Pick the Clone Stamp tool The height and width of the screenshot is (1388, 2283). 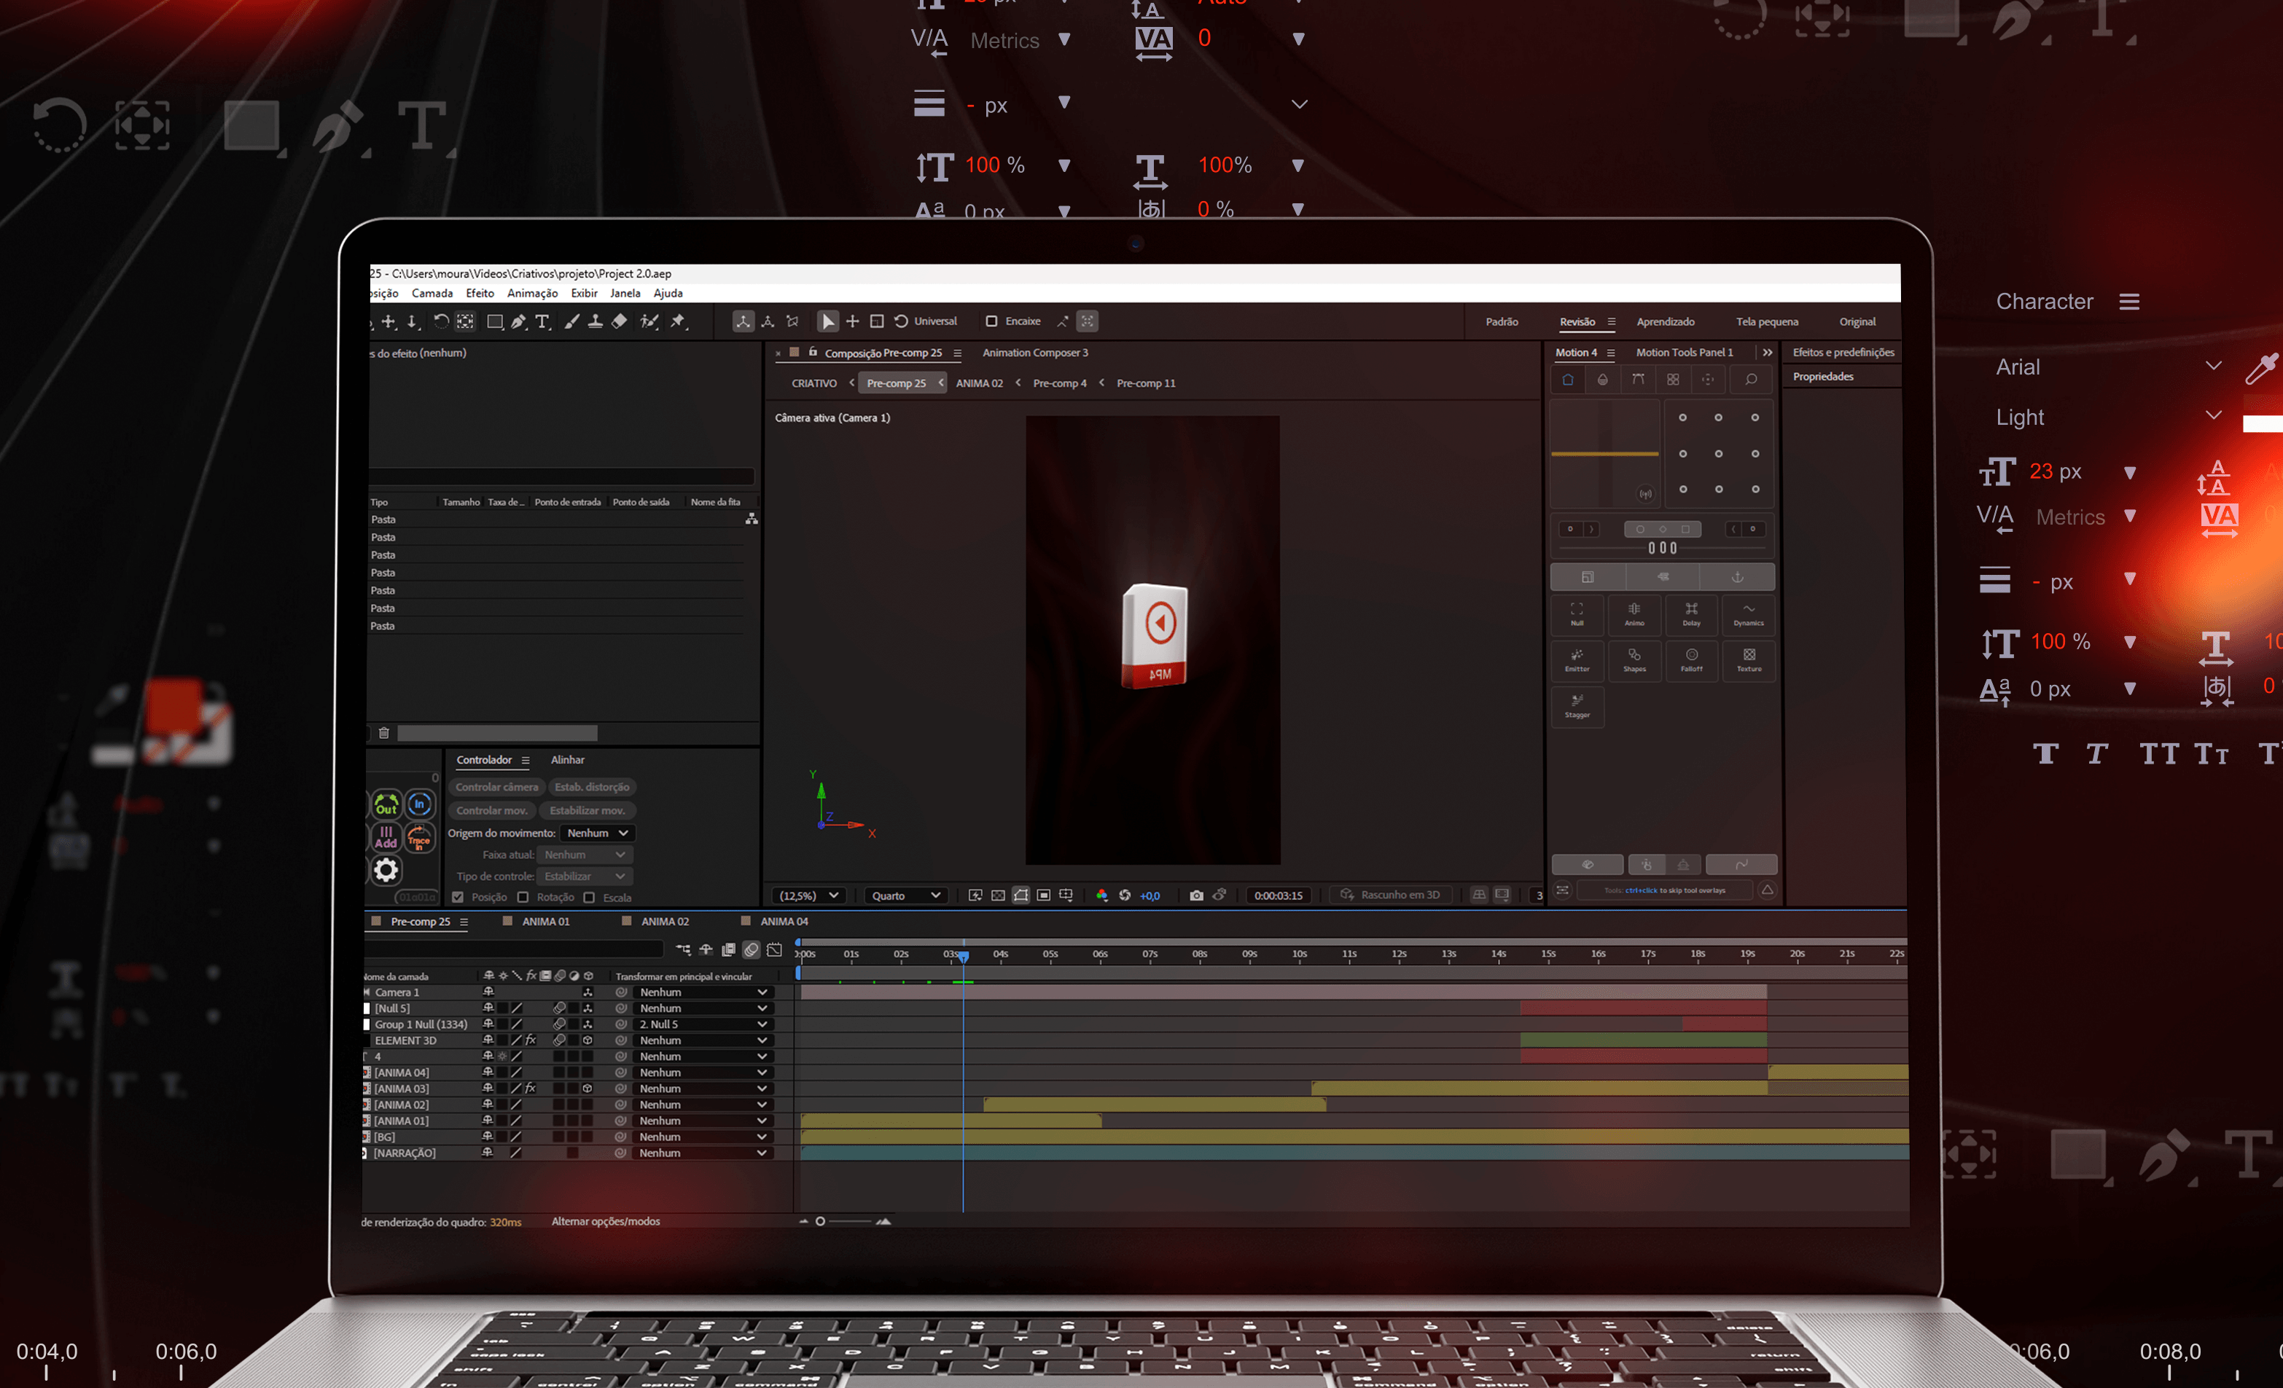coord(595,321)
